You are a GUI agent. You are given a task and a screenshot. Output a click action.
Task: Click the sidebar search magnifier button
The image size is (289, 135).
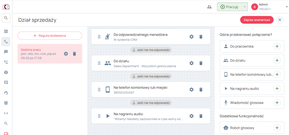point(6,18)
